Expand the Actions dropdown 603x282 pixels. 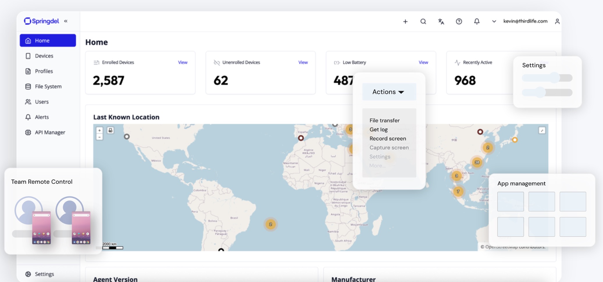click(389, 92)
